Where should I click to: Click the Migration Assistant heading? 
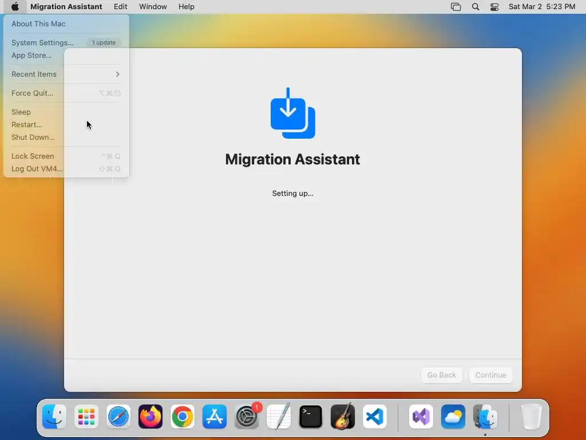tap(292, 159)
